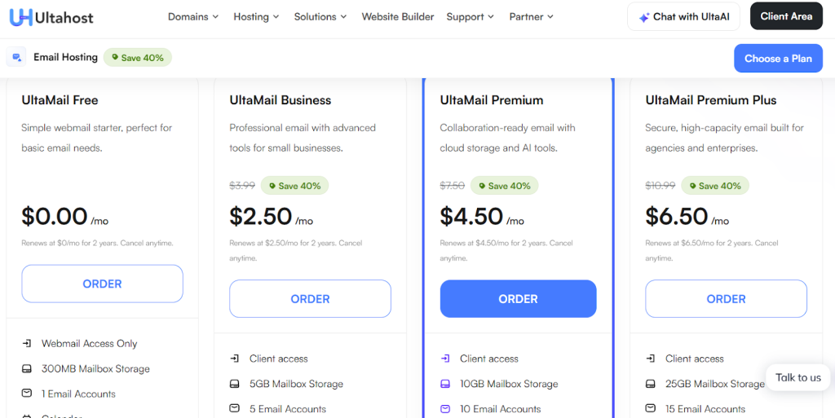Click tag icon in UltaMail Premium Save 40% badge
Screen dimensions: 835x418
coord(482,186)
